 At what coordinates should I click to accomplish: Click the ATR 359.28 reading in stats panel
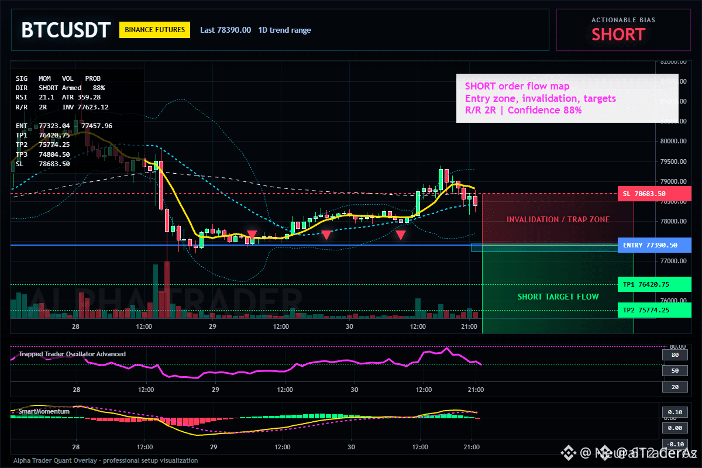pyautogui.click(x=81, y=97)
